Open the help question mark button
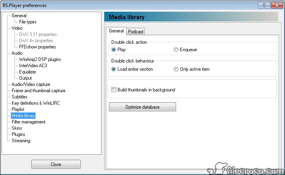 (x=264, y=5)
